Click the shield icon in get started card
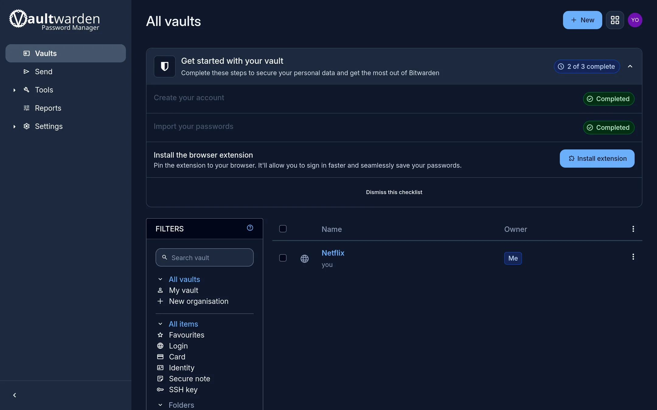This screenshot has height=410, width=657. (x=165, y=66)
